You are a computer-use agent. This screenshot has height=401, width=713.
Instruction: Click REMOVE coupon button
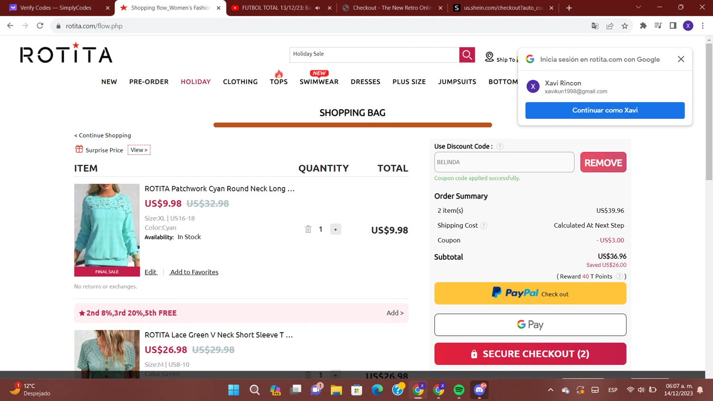click(603, 162)
